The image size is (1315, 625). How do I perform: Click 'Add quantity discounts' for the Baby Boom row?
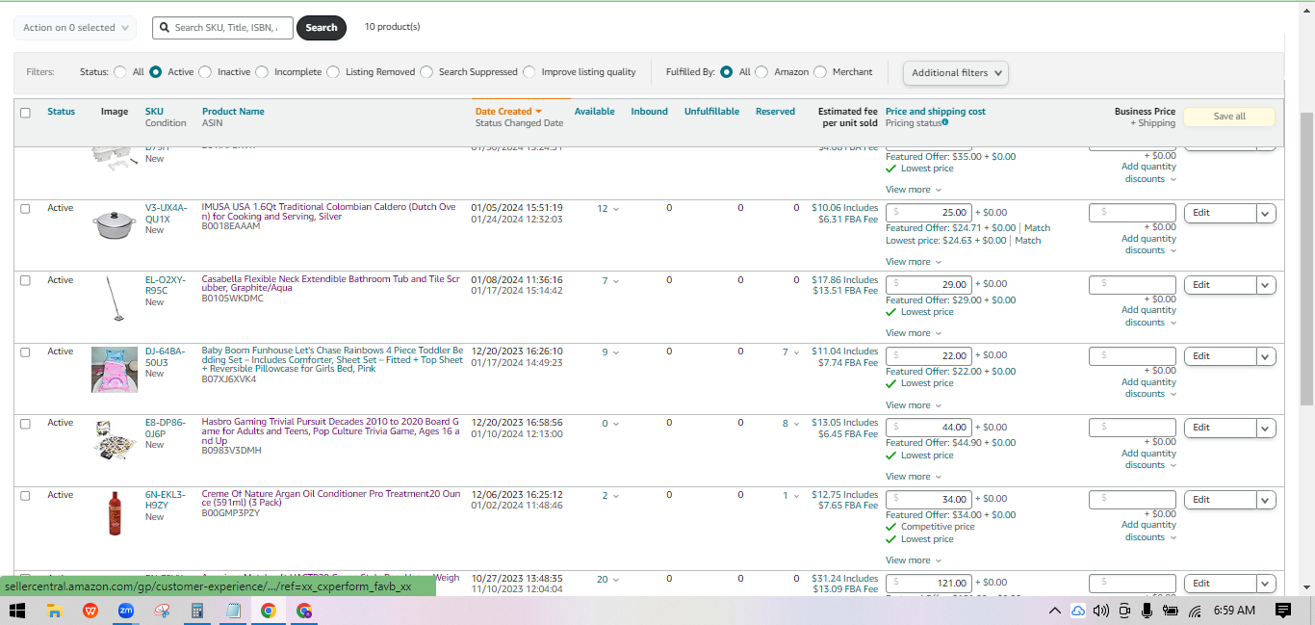1149,388
